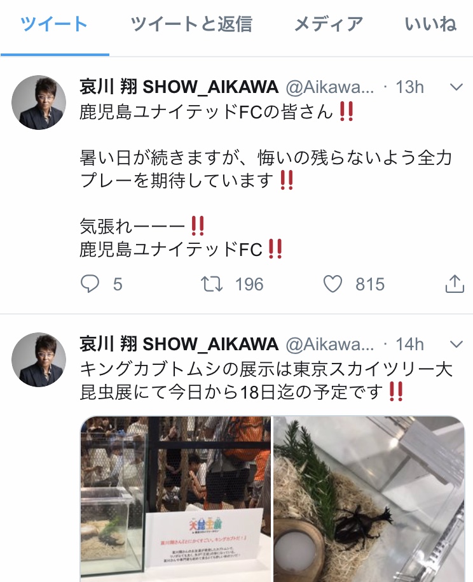Image resolution: width=473 pixels, height=582 pixels.
Task: Share the first tweet via share icon
Action: 455,284
